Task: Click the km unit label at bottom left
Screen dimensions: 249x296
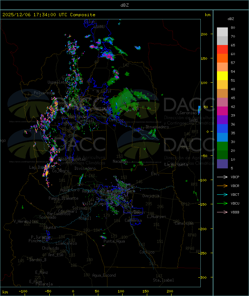Action: coord(5,292)
